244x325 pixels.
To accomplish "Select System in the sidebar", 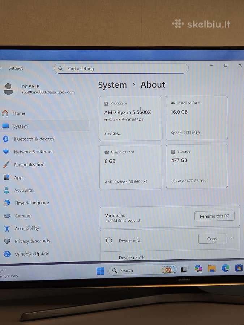I will click(44, 126).
